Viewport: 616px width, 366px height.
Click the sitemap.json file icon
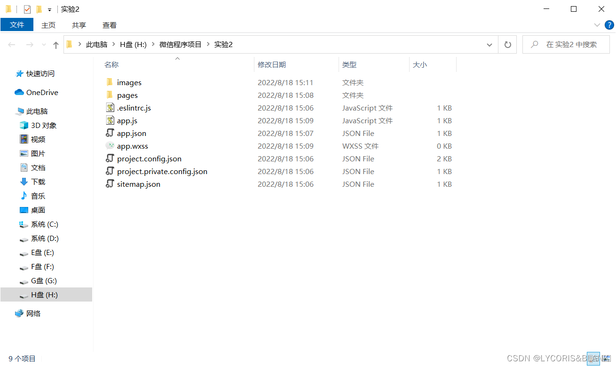point(110,184)
